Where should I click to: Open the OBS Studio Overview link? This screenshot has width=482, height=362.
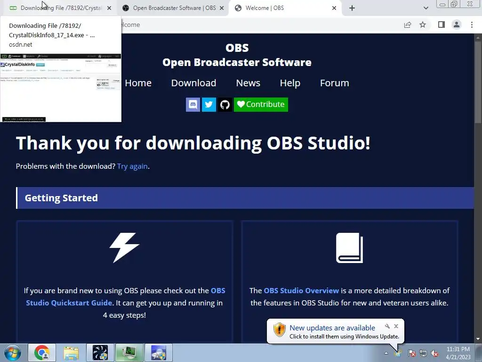point(301,290)
